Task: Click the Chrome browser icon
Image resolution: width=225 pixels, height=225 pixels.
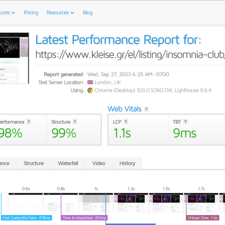Action: tap(90, 91)
